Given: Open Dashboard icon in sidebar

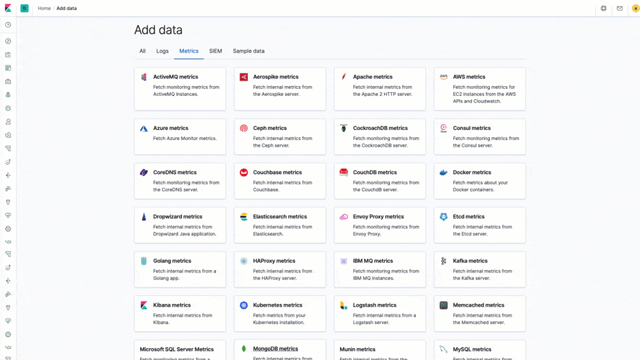Looking at the screenshot, I should [8, 68].
